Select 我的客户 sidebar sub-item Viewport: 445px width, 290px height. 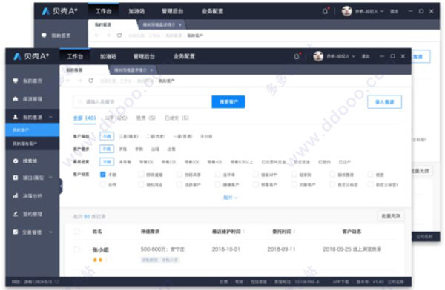pos(33,130)
